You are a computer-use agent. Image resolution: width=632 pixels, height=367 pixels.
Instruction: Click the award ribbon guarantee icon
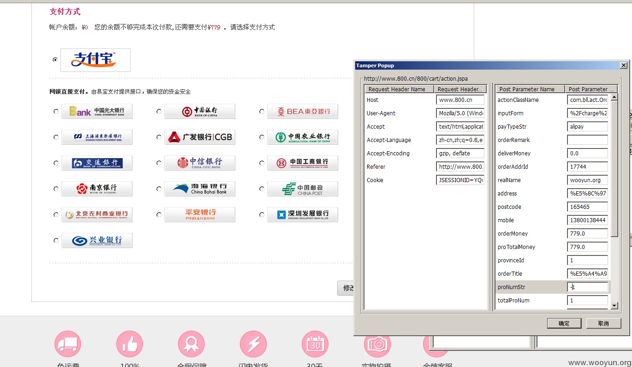pyautogui.click(x=191, y=344)
